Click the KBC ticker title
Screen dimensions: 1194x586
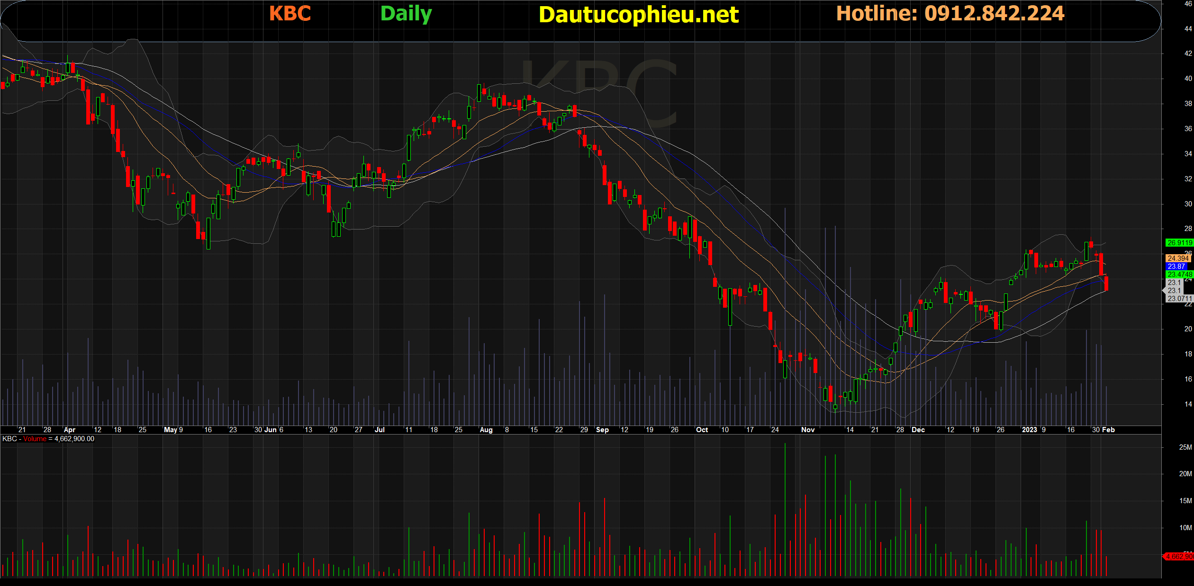[290, 14]
